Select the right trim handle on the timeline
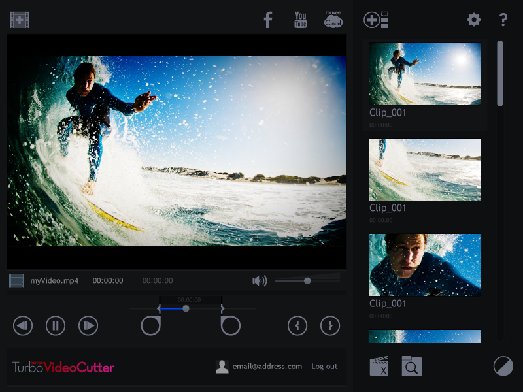Screen dimensions: 523x392 tap(222, 308)
